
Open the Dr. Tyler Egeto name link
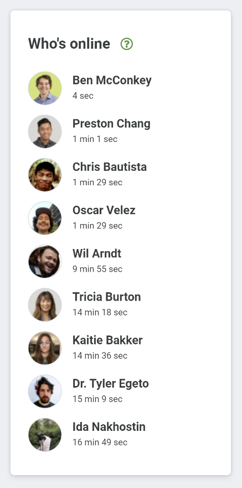pyautogui.click(x=110, y=383)
